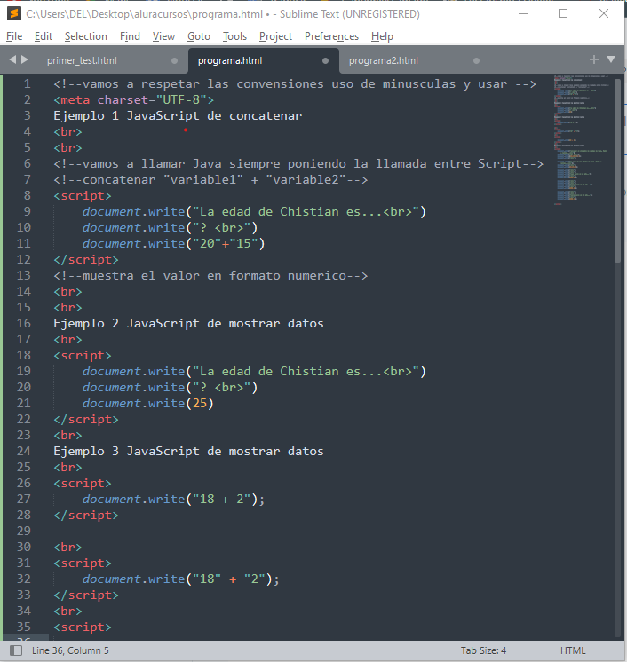Toggle the side bar icon in status bar
627x662 pixels.
[x=16, y=650]
